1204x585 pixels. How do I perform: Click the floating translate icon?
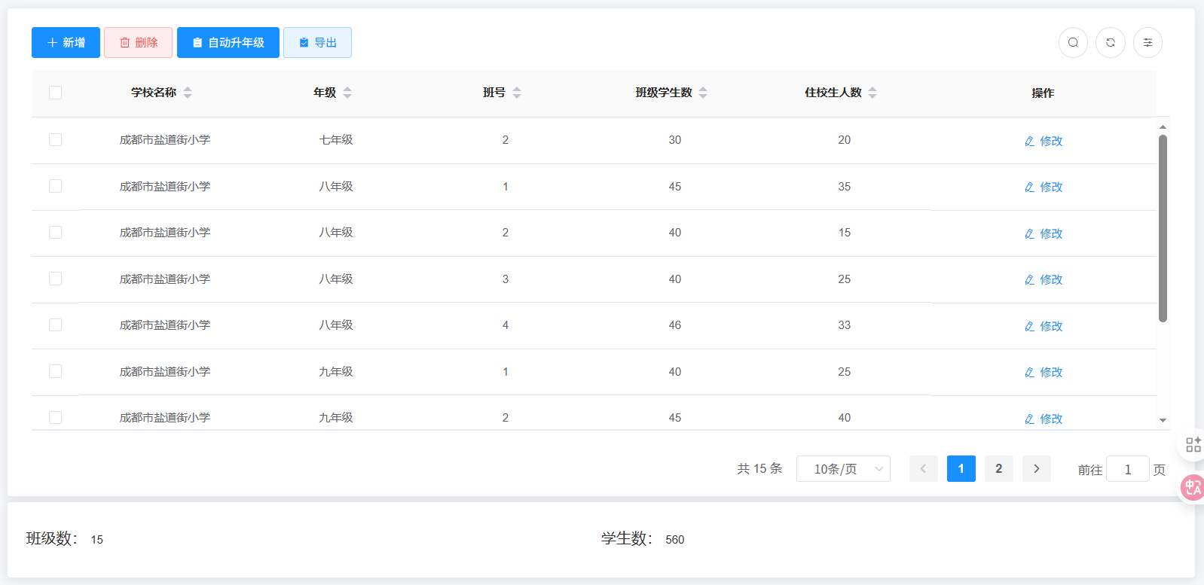click(1193, 488)
